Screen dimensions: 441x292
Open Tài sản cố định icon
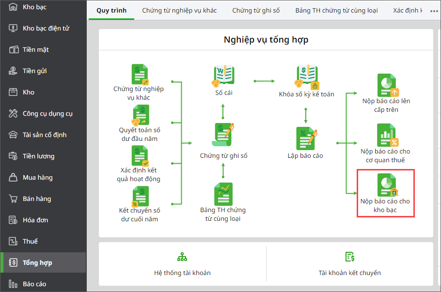[13, 135]
